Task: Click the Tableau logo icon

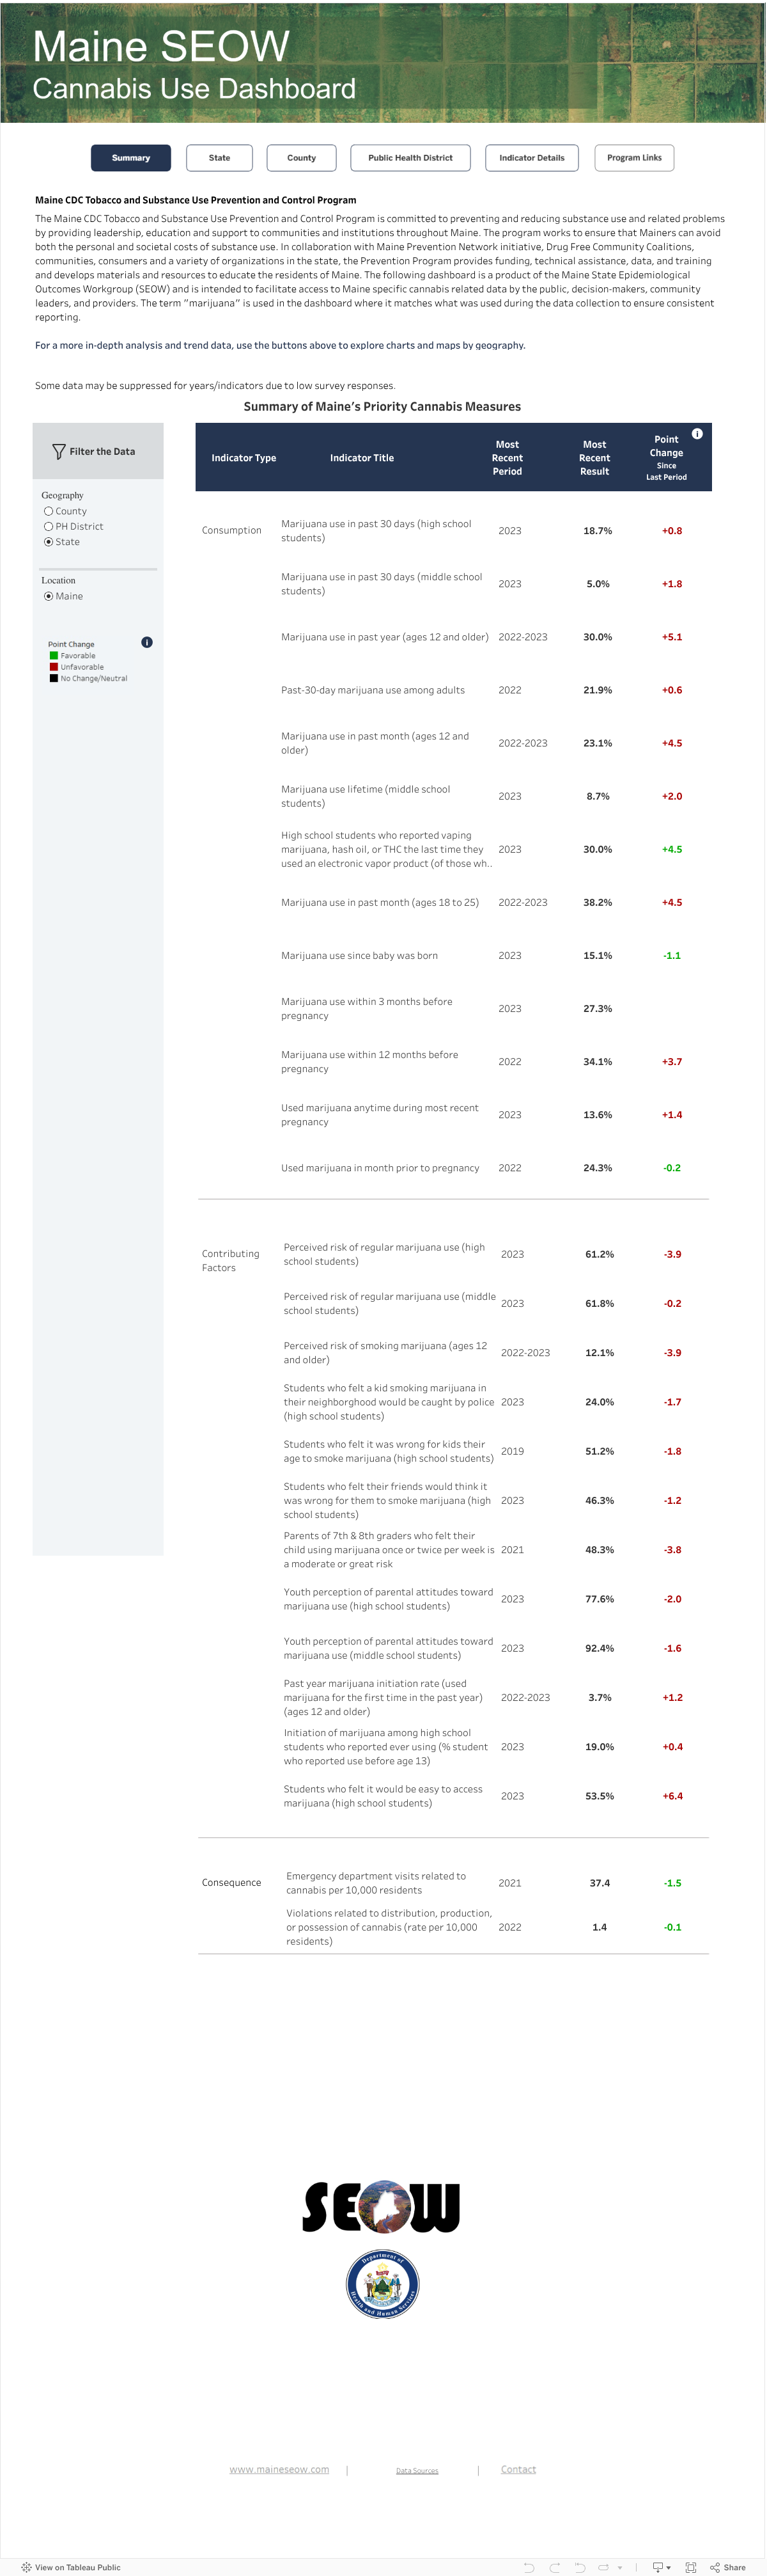Action: (x=26, y=2567)
